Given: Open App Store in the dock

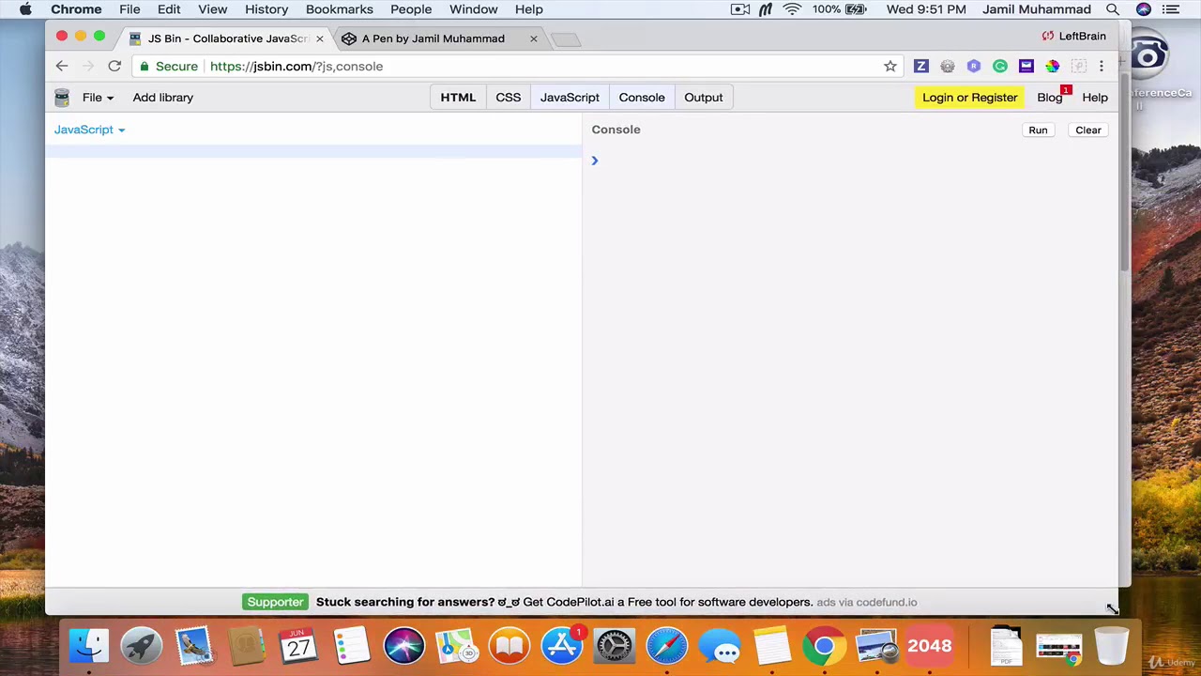Looking at the screenshot, I should (x=562, y=646).
